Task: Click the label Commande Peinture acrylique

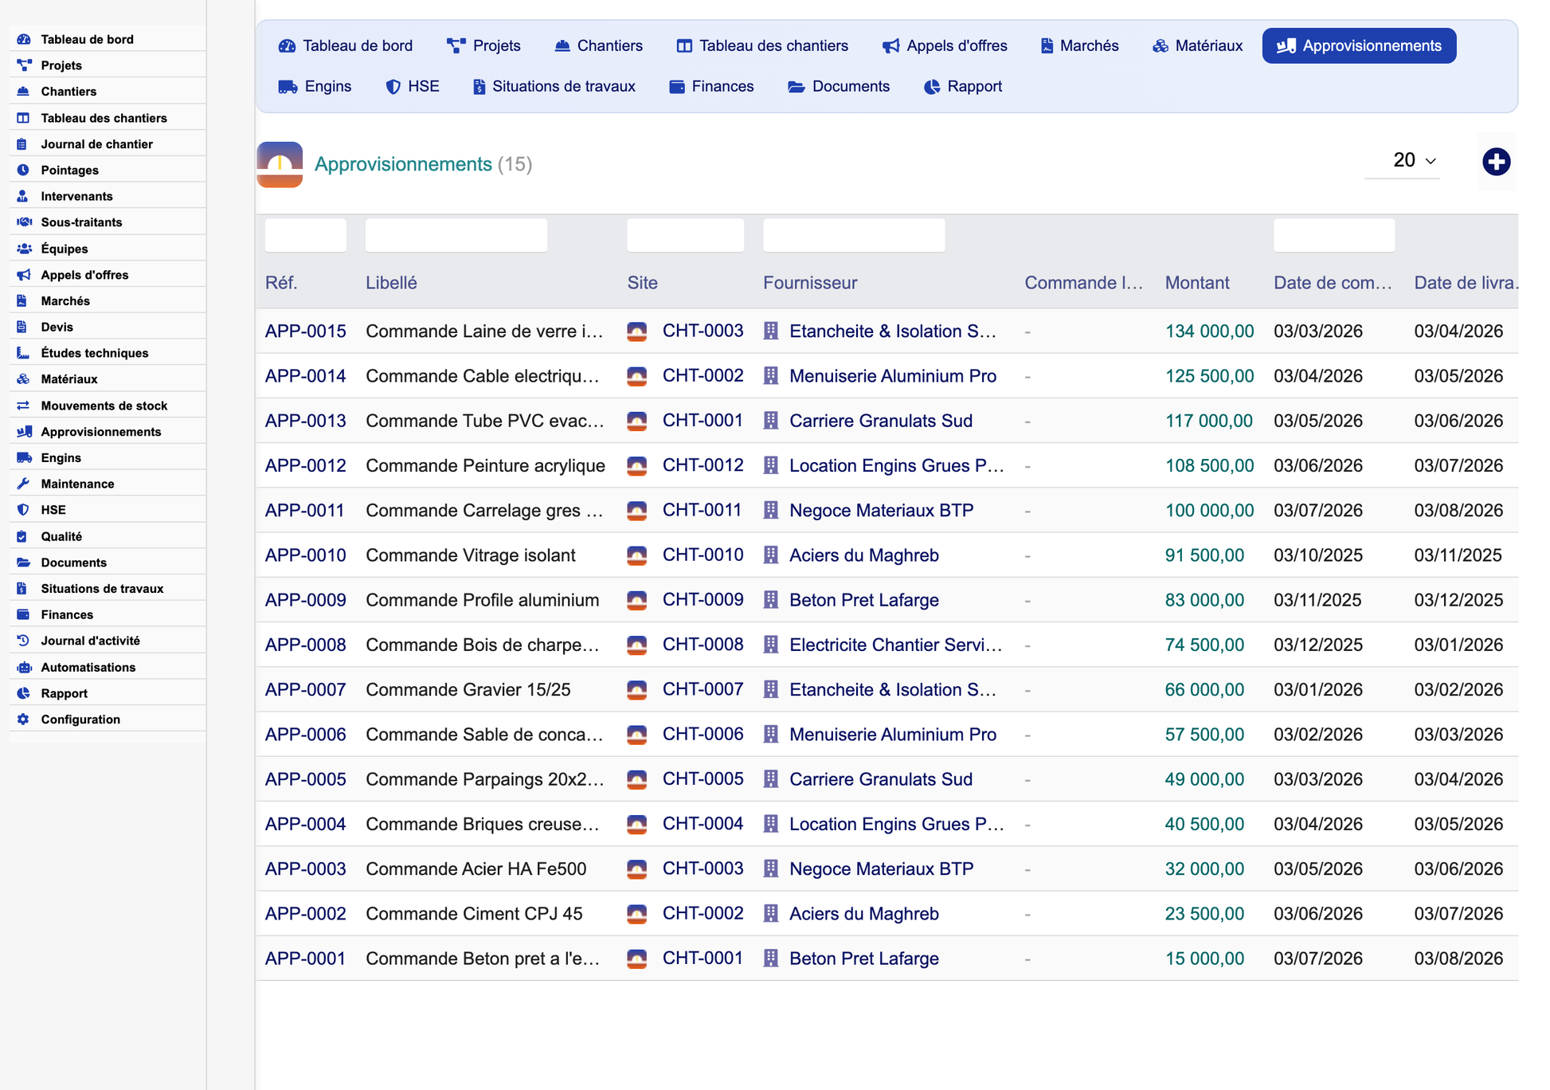Action: pos(485,465)
